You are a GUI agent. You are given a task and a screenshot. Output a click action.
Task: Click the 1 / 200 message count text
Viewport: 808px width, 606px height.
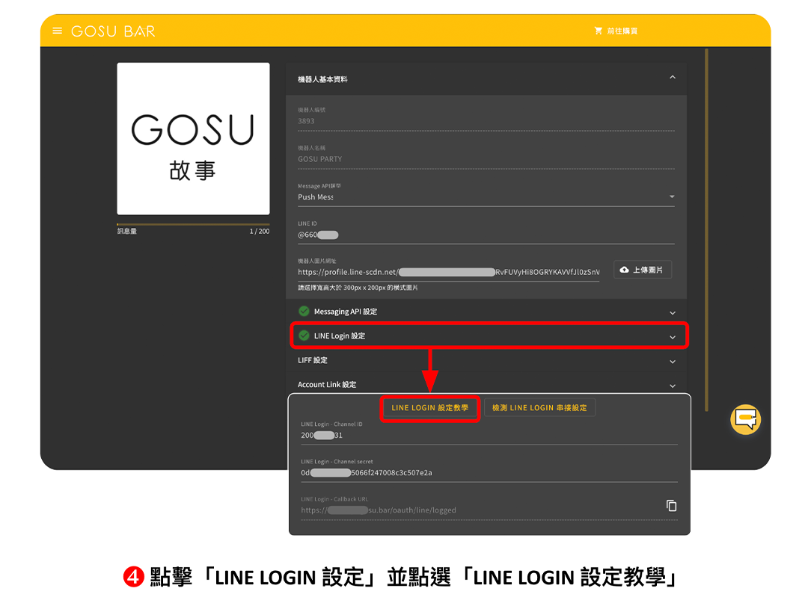click(259, 232)
